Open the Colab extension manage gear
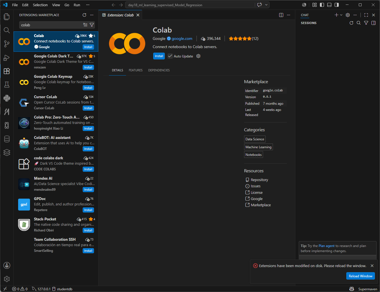 [x=198, y=56]
